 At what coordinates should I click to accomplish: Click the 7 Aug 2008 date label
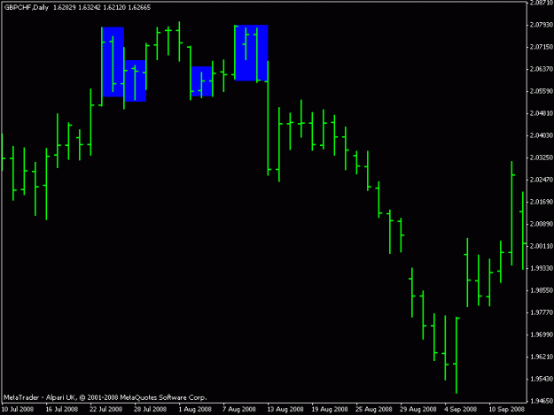[x=239, y=410]
